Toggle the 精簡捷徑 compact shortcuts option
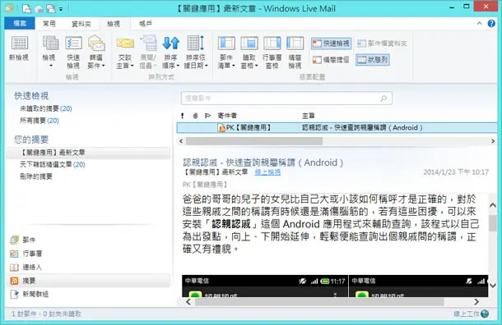The image size is (502, 325). [331, 60]
